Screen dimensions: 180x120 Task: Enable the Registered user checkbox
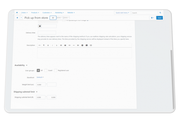pos(56,70)
